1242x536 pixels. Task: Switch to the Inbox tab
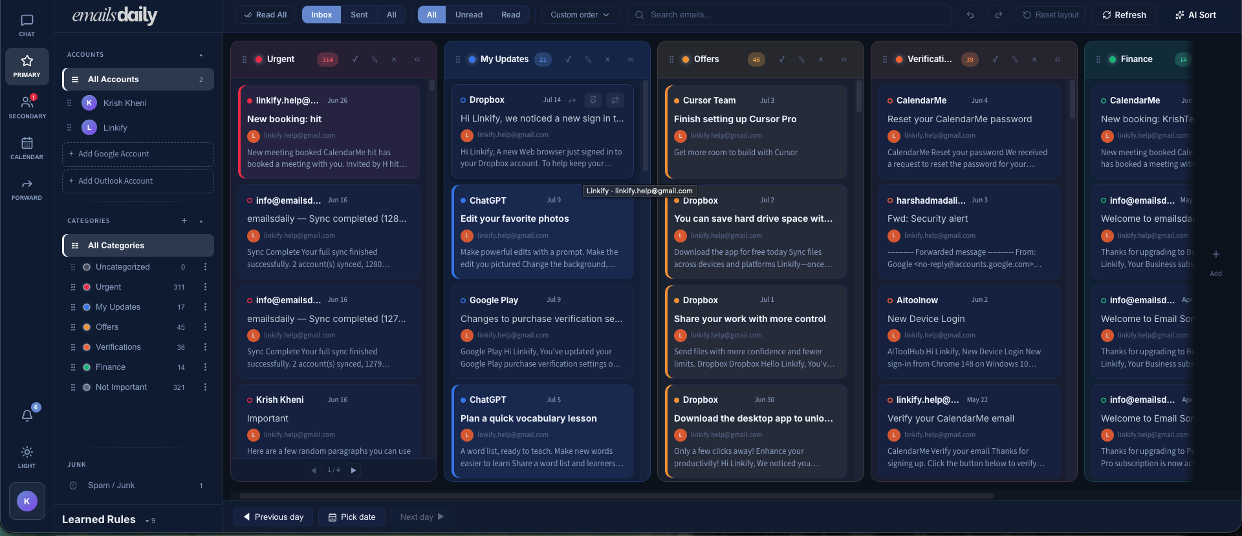coord(321,15)
